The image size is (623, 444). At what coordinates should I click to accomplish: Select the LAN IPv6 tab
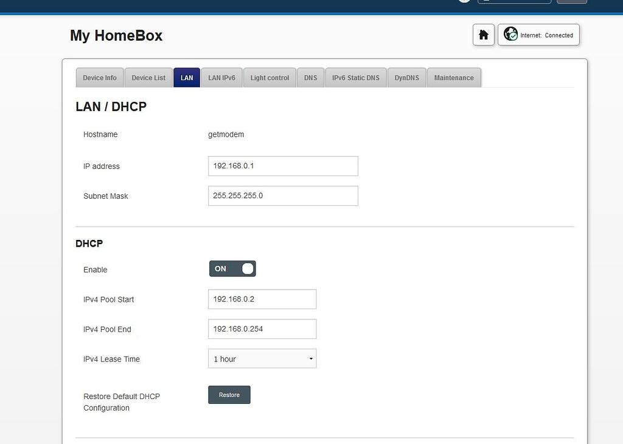click(x=221, y=77)
